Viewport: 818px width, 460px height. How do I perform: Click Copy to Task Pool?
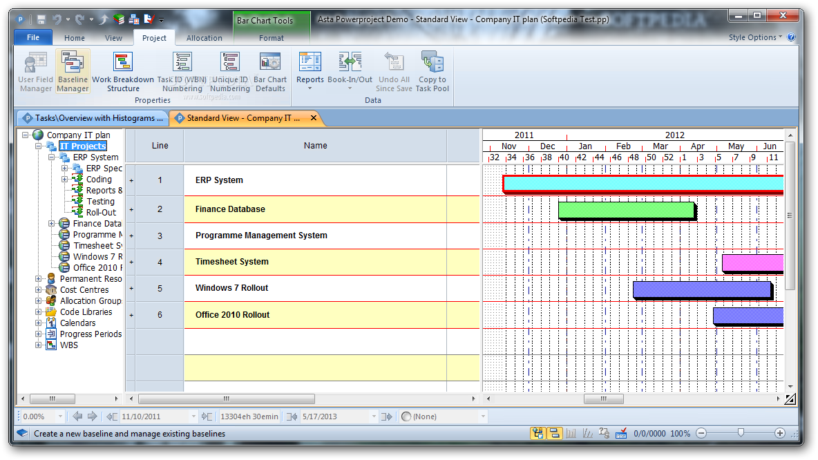coord(432,71)
